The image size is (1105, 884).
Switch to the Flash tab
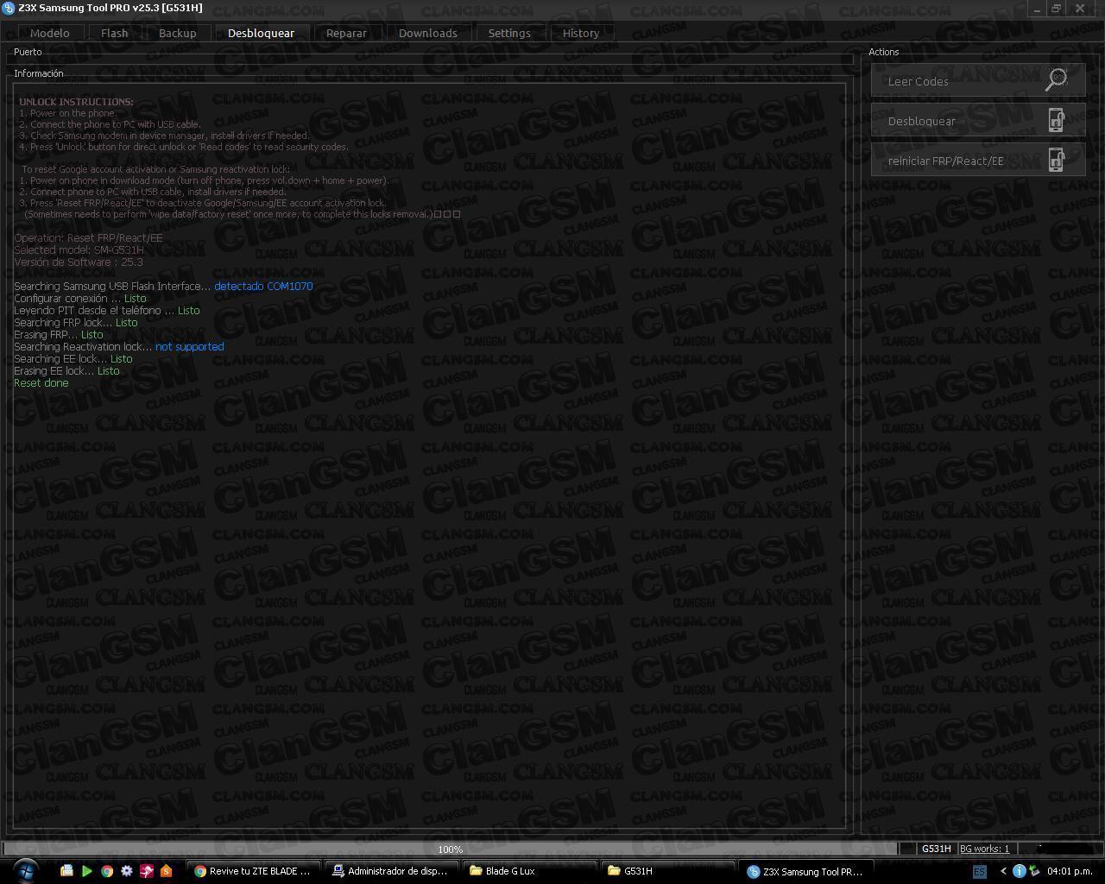click(x=114, y=33)
